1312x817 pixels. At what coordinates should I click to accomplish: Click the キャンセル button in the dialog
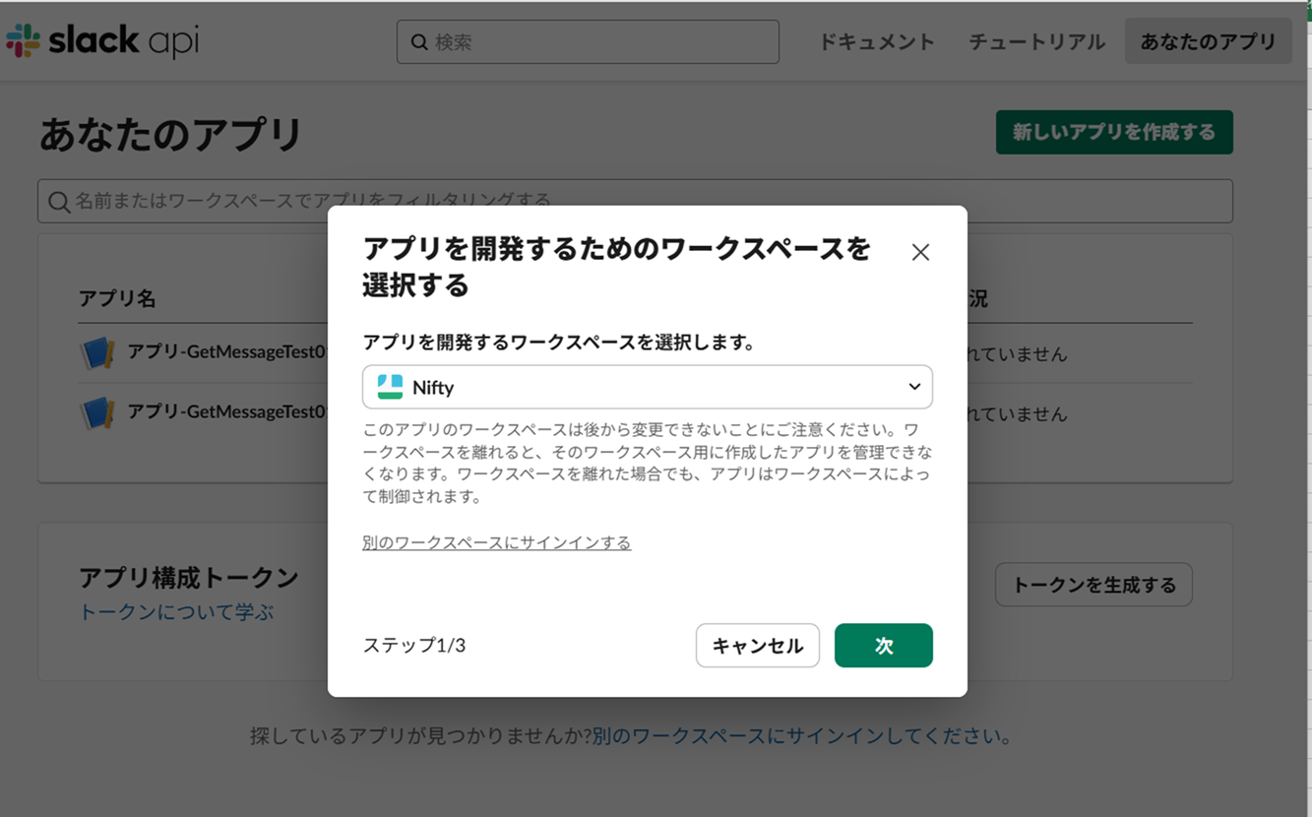(x=757, y=646)
